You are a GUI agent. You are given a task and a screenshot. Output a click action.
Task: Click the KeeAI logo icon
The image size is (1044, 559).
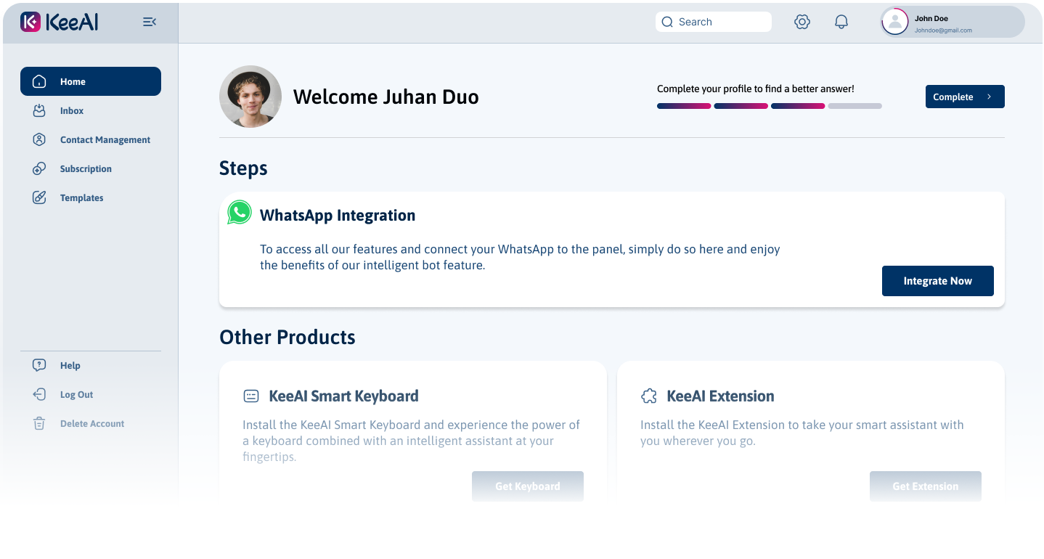tap(29, 22)
